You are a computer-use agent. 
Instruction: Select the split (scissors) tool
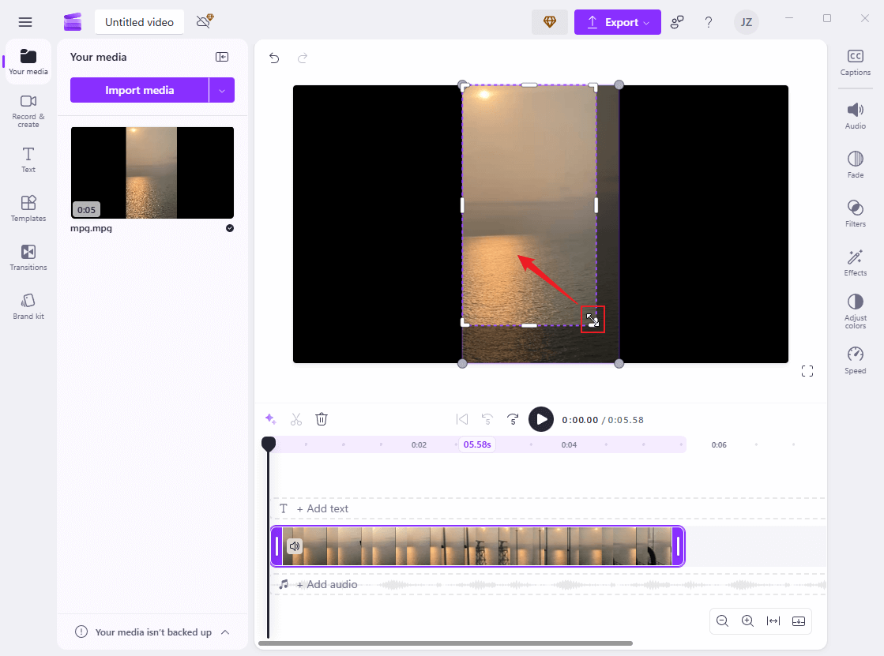point(295,419)
